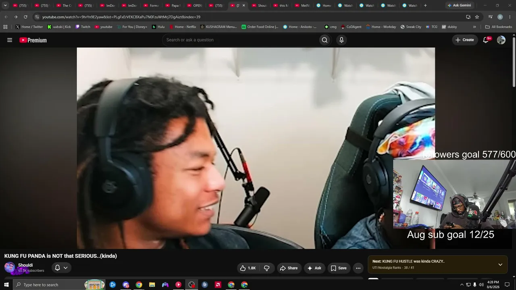Open All Bookmarks folder
Image resolution: width=516 pixels, height=290 pixels.
(x=499, y=27)
